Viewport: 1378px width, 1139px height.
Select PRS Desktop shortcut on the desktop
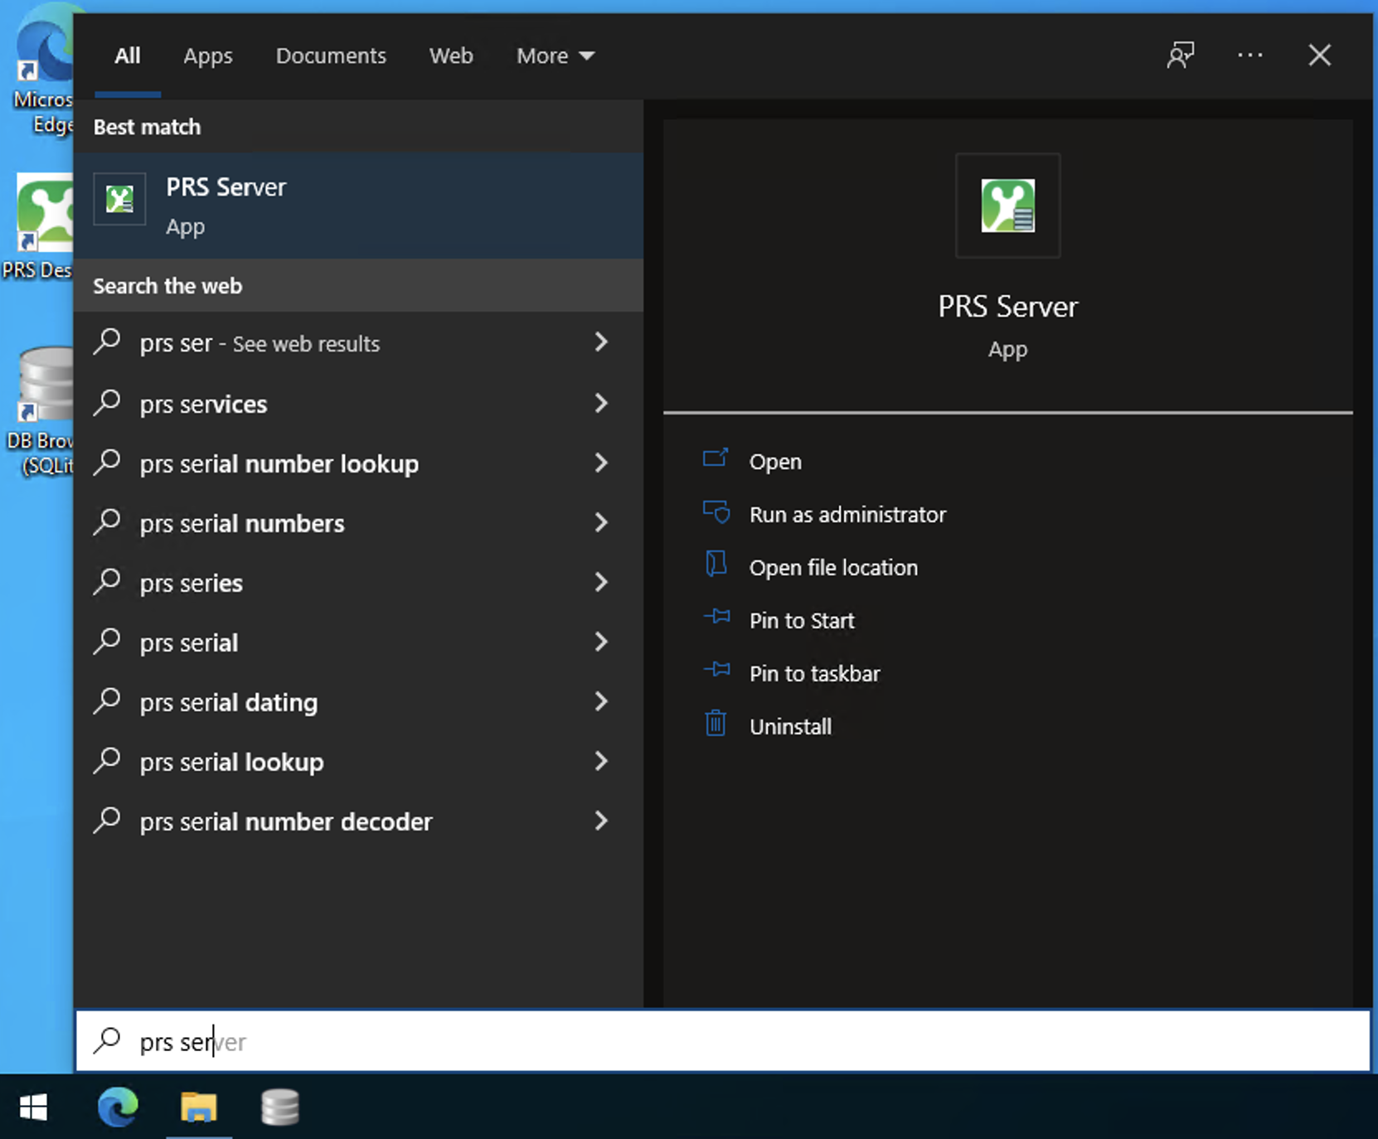(x=37, y=226)
